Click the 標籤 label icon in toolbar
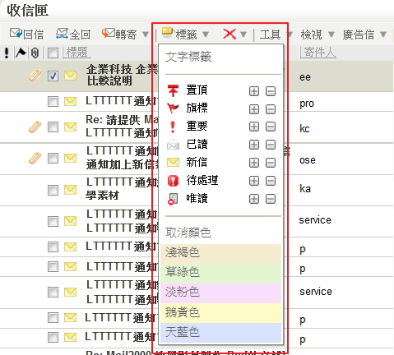Image resolution: width=394 pixels, height=355 pixels. coord(167,33)
